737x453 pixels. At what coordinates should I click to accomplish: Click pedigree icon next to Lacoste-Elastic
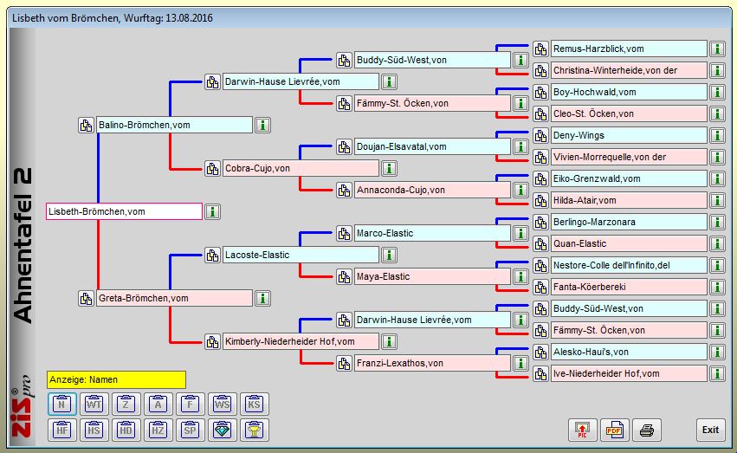coord(212,255)
